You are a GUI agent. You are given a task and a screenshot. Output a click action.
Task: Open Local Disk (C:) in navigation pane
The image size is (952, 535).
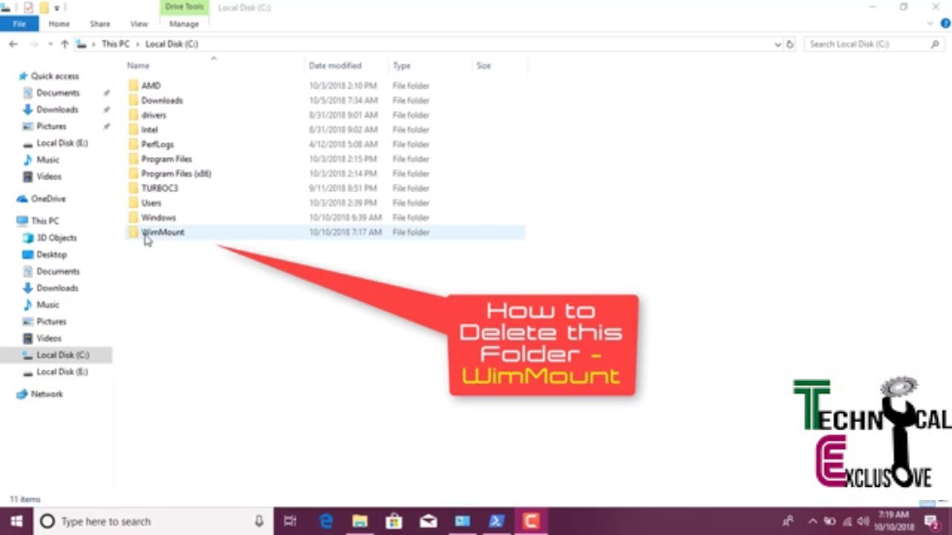coord(62,355)
